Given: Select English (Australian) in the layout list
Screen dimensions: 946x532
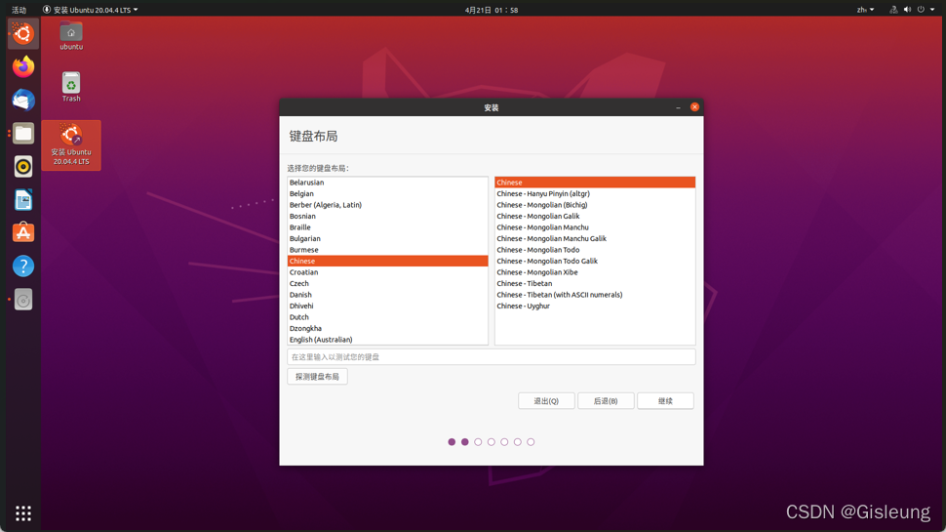Looking at the screenshot, I should coord(387,340).
